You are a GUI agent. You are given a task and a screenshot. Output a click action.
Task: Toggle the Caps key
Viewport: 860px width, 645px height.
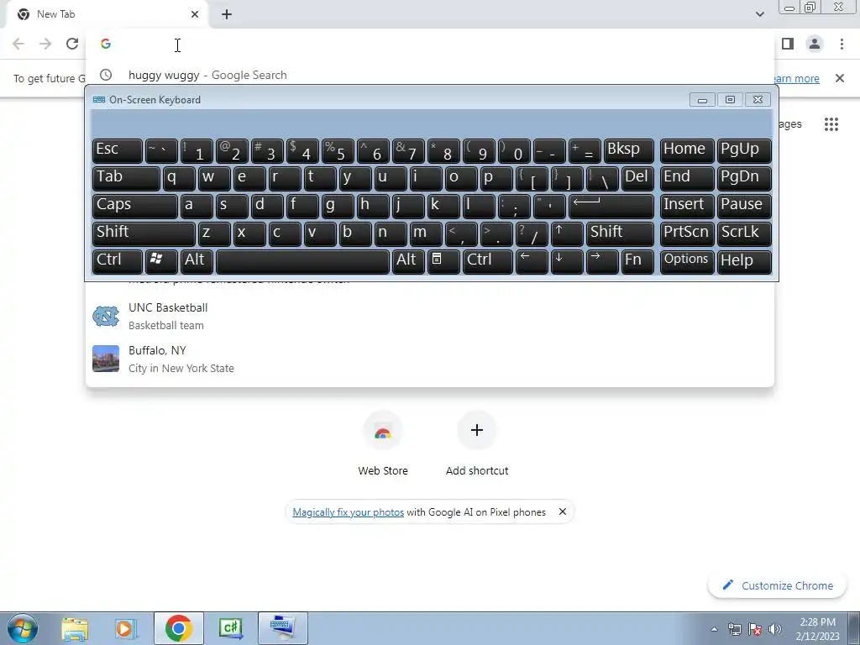point(135,207)
